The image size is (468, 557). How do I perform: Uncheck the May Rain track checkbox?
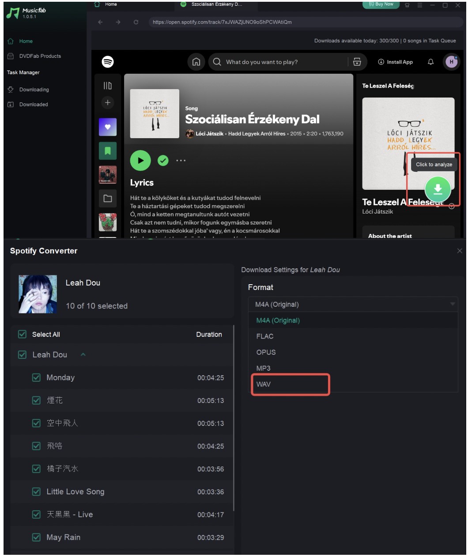tap(37, 538)
